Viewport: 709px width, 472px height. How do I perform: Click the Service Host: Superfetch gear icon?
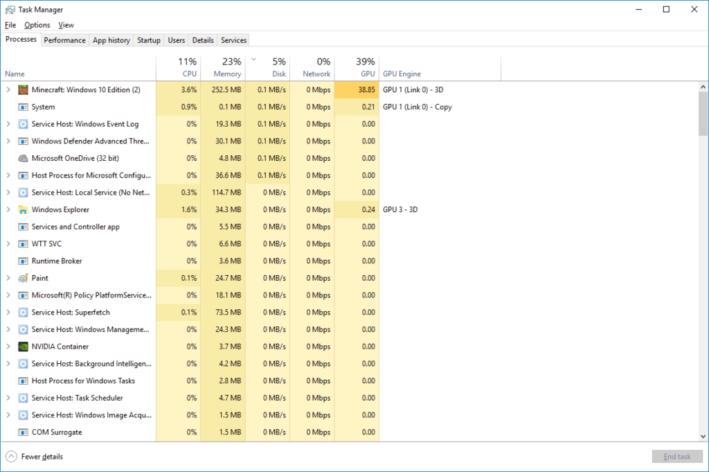click(23, 313)
